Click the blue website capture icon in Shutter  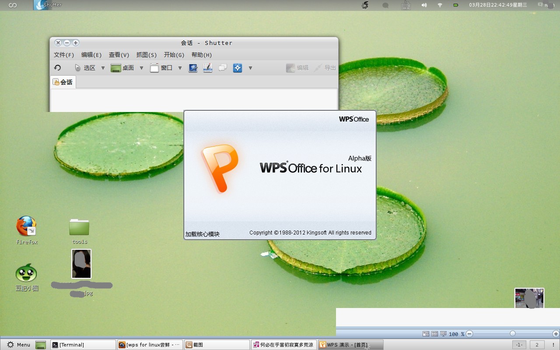click(x=238, y=68)
